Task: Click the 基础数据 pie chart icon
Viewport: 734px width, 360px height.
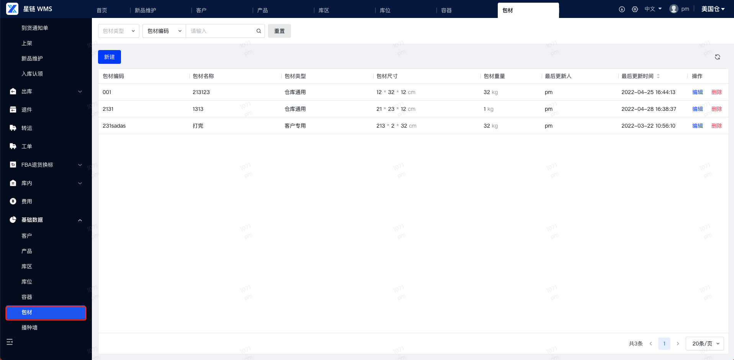Action: click(13, 220)
